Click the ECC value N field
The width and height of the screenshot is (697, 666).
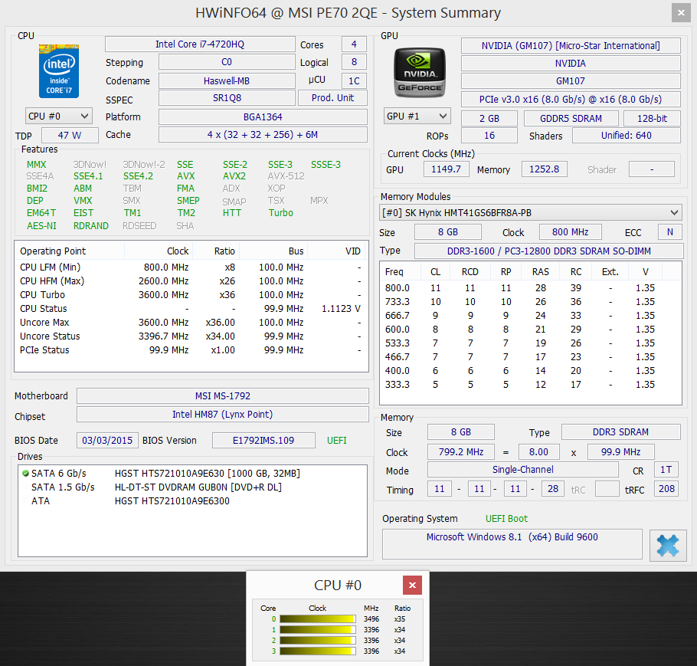click(670, 231)
